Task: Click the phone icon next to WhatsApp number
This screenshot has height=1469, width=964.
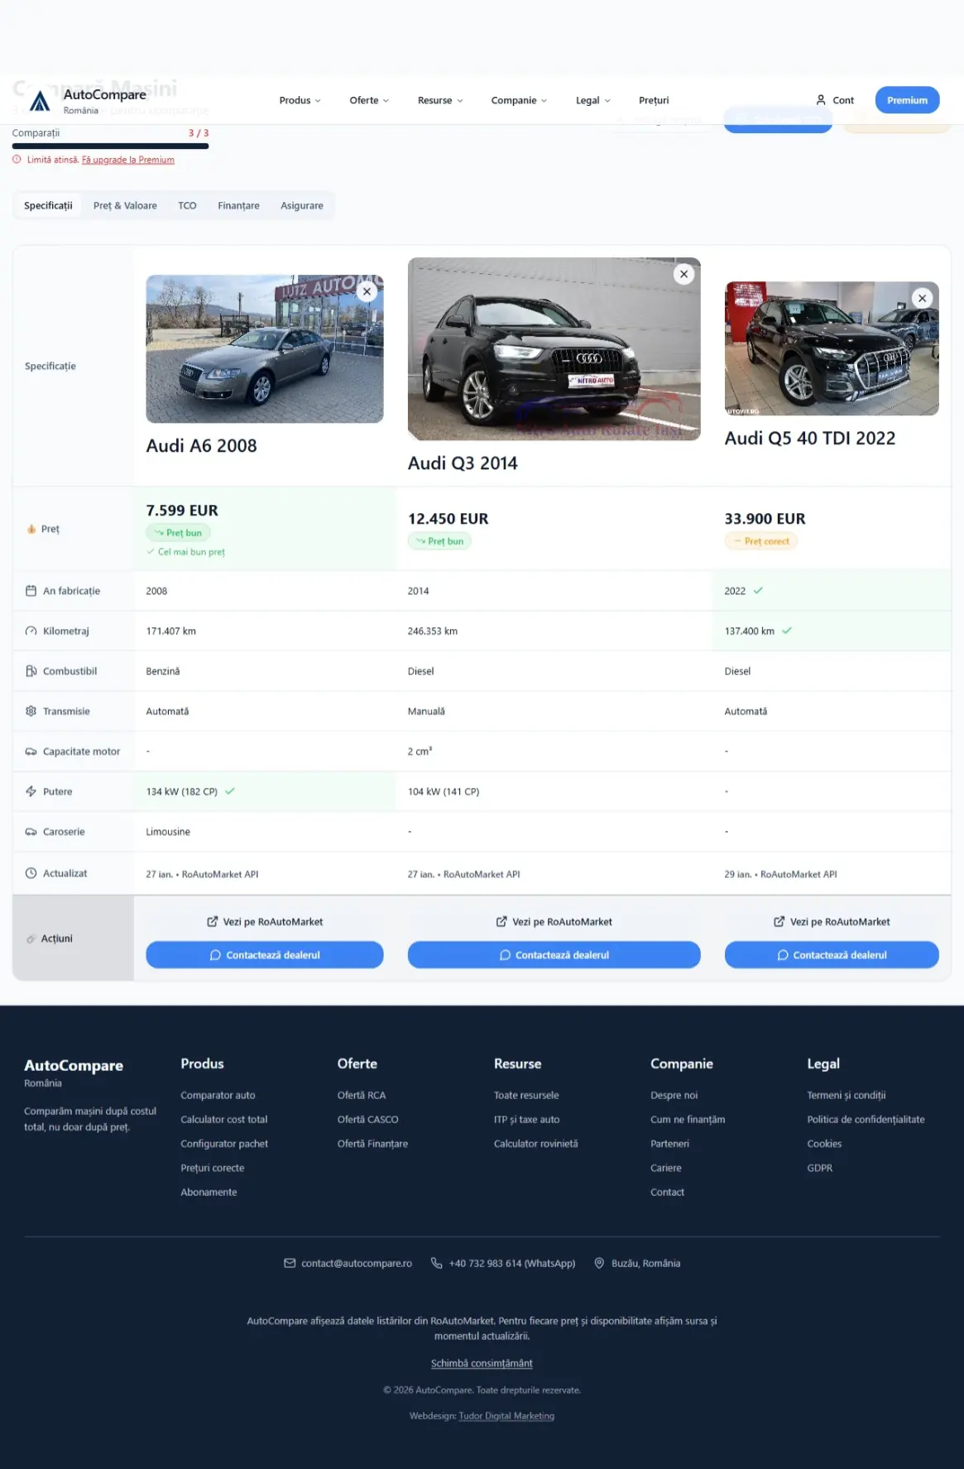Action: [437, 1263]
